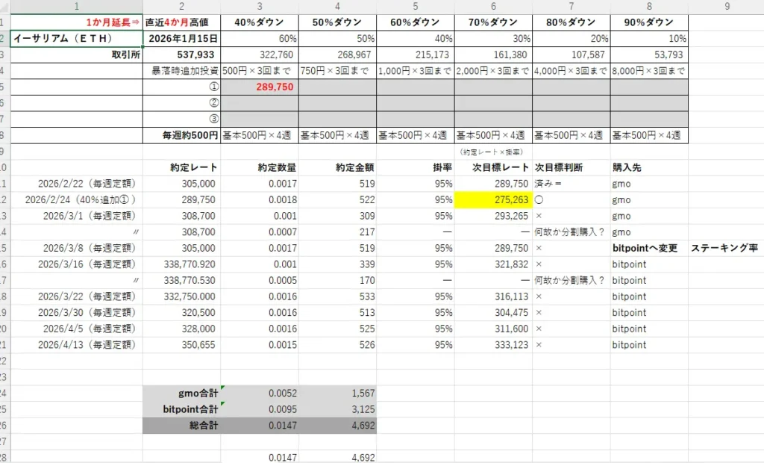Select row header 12
Viewport: 764px width, 463px height.
[x=6, y=200]
